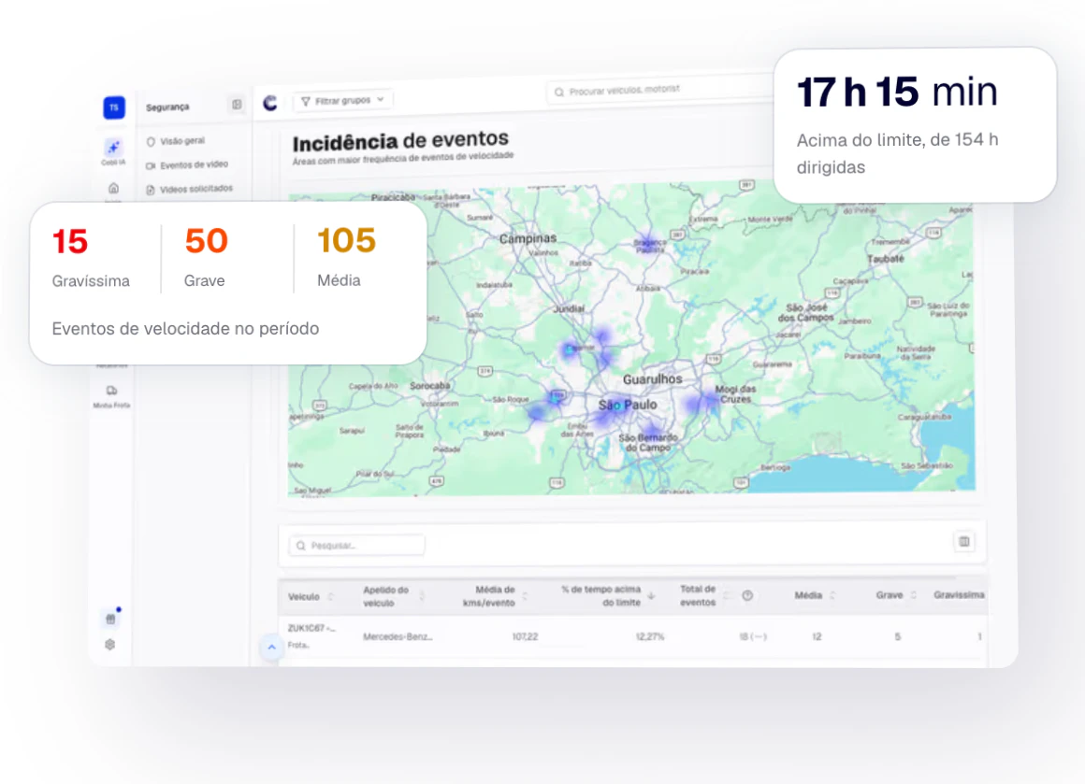Open the Cobli IA sparkle icon
The width and height of the screenshot is (1085, 784).
(113, 148)
